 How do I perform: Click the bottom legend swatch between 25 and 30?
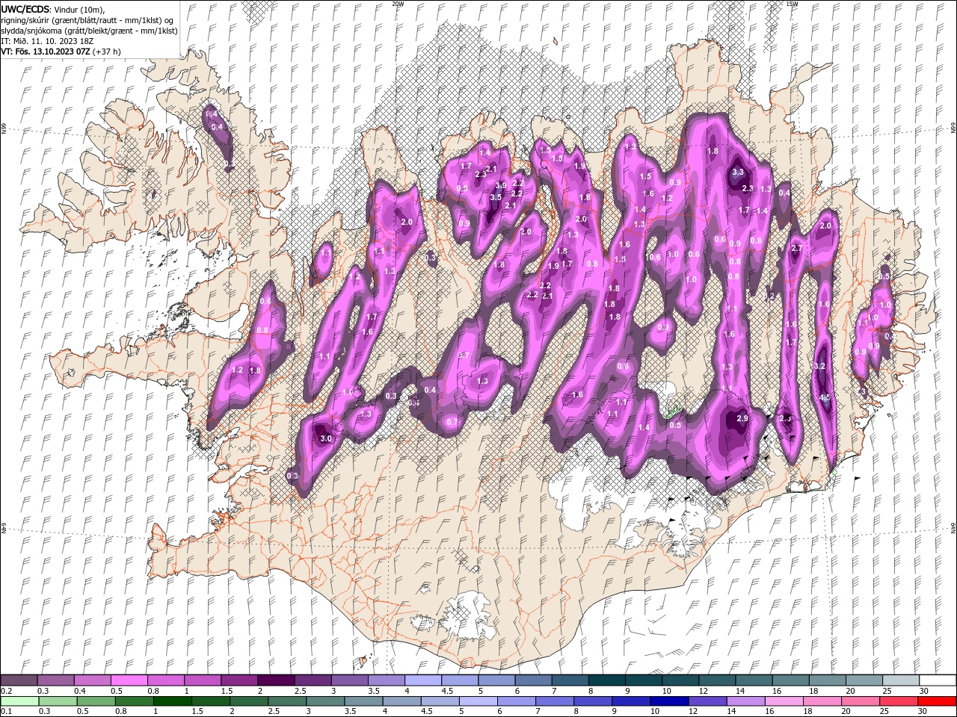(898, 701)
